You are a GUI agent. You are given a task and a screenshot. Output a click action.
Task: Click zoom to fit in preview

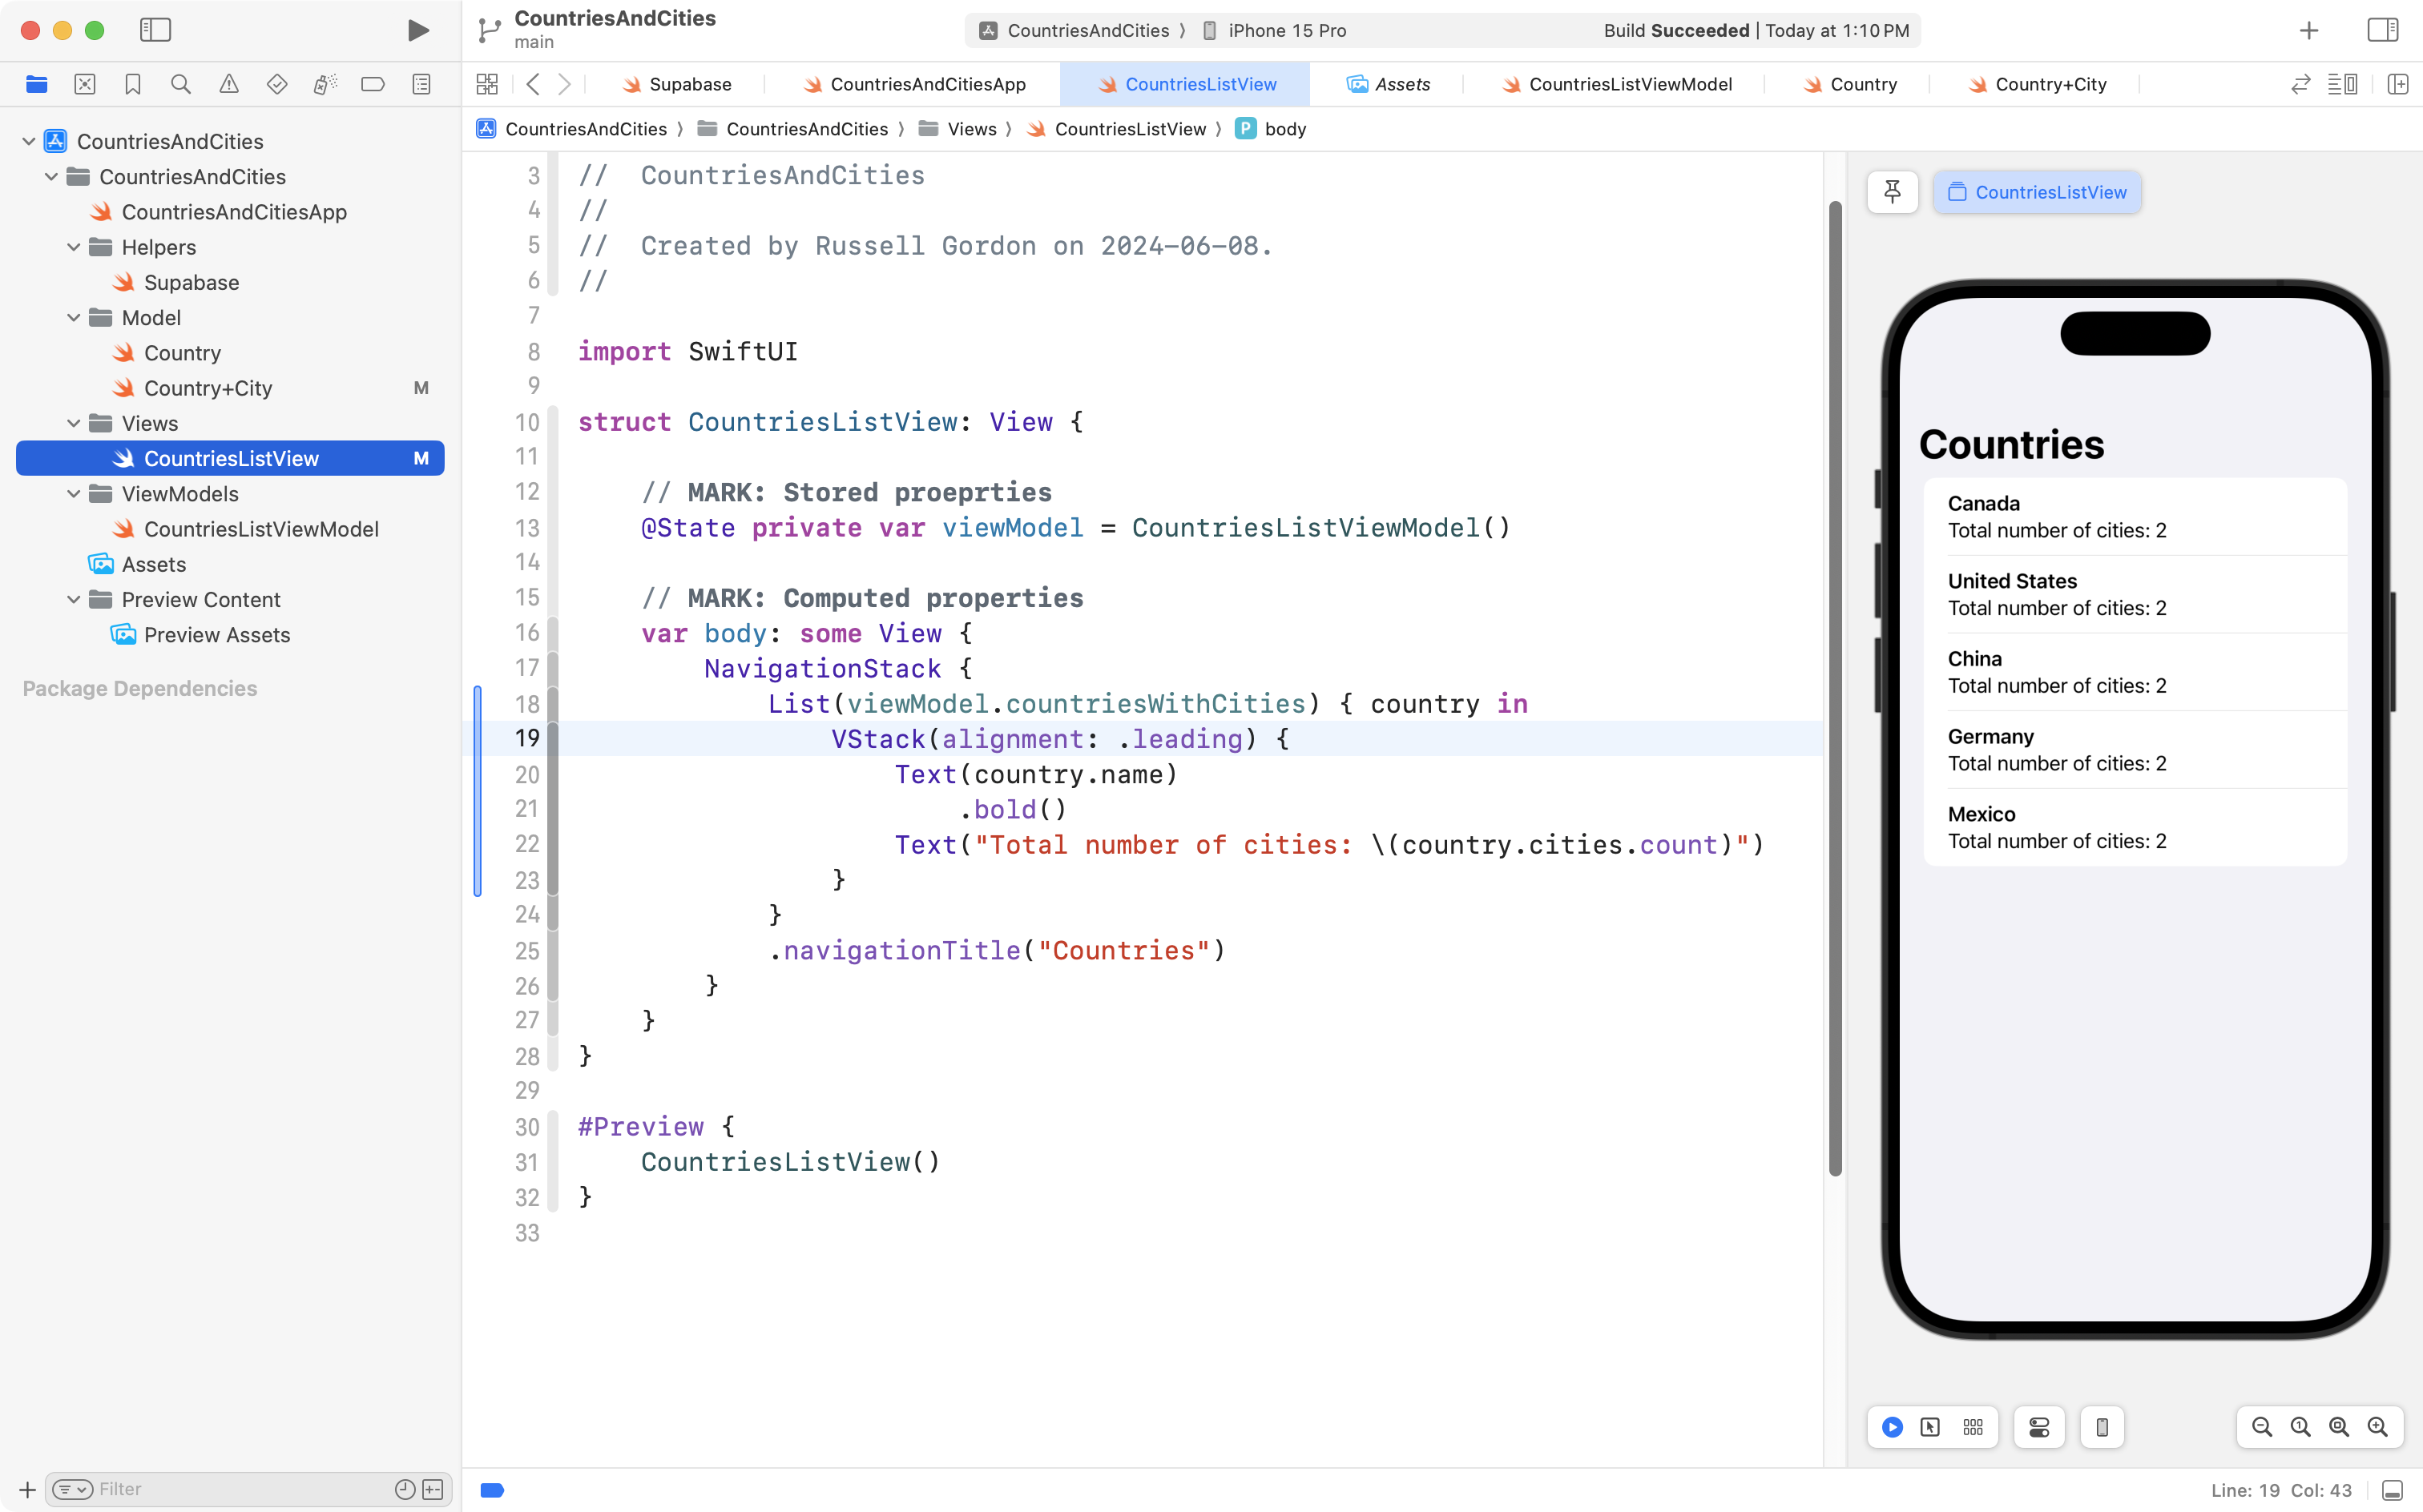pyautogui.click(x=2339, y=1427)
